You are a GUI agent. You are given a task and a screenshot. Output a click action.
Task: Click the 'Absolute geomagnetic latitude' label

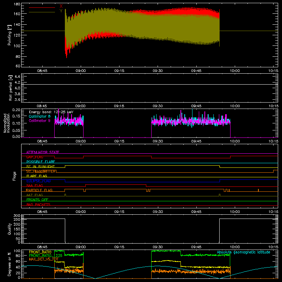pos(244,252)
